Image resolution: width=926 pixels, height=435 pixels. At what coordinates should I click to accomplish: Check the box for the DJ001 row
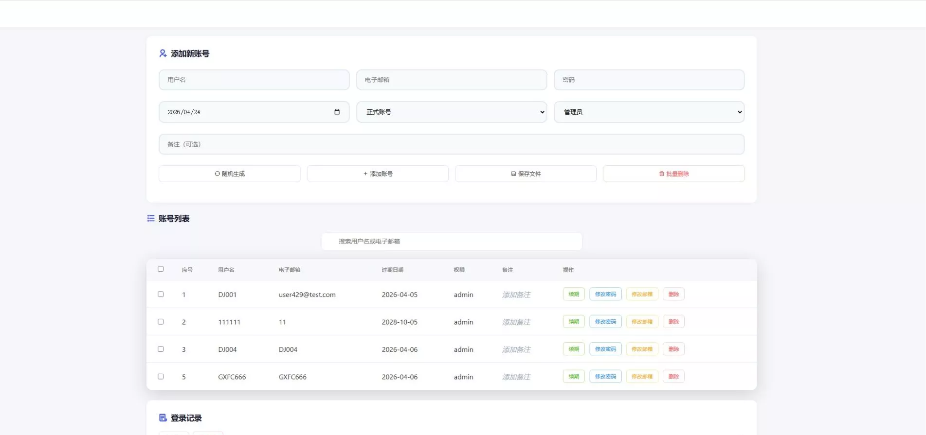click(161, 294)
